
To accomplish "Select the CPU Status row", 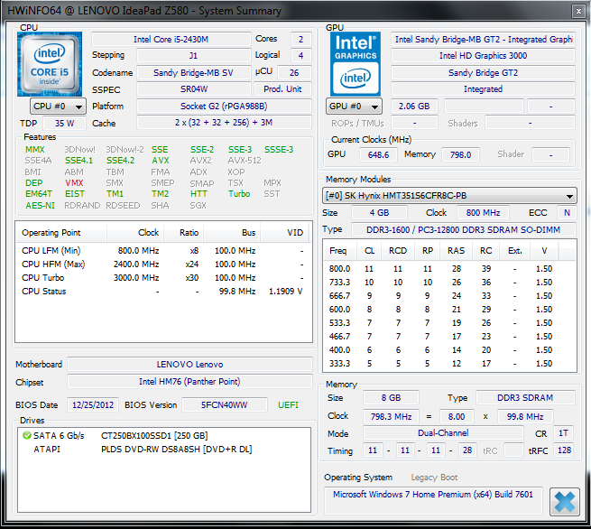I will click(163, 292).
